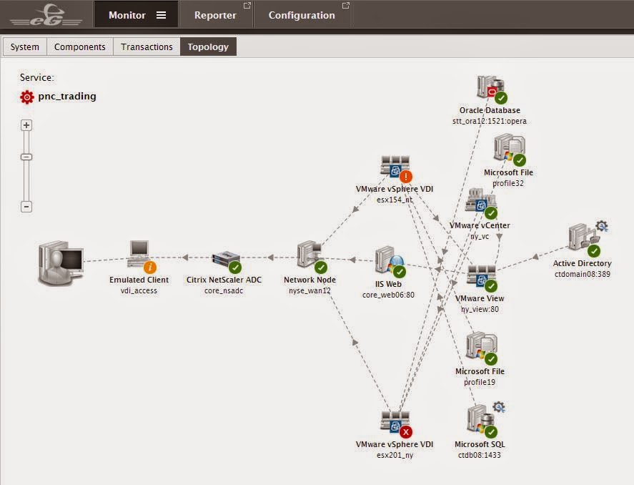Select the Oracle Database icon
Screen dimensions: 634x485
point(490,87)
